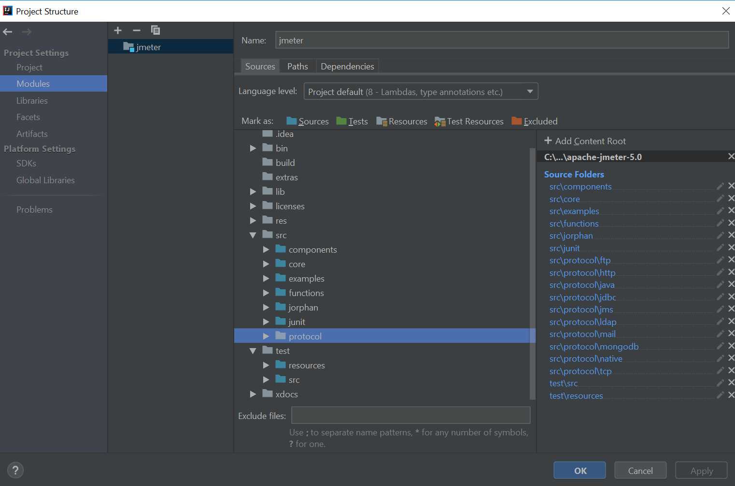735x486 pixels.
Task: Edit properties of src\protocol\mongodb source folder
Action: pyautogui.click(x=720, y=346)
